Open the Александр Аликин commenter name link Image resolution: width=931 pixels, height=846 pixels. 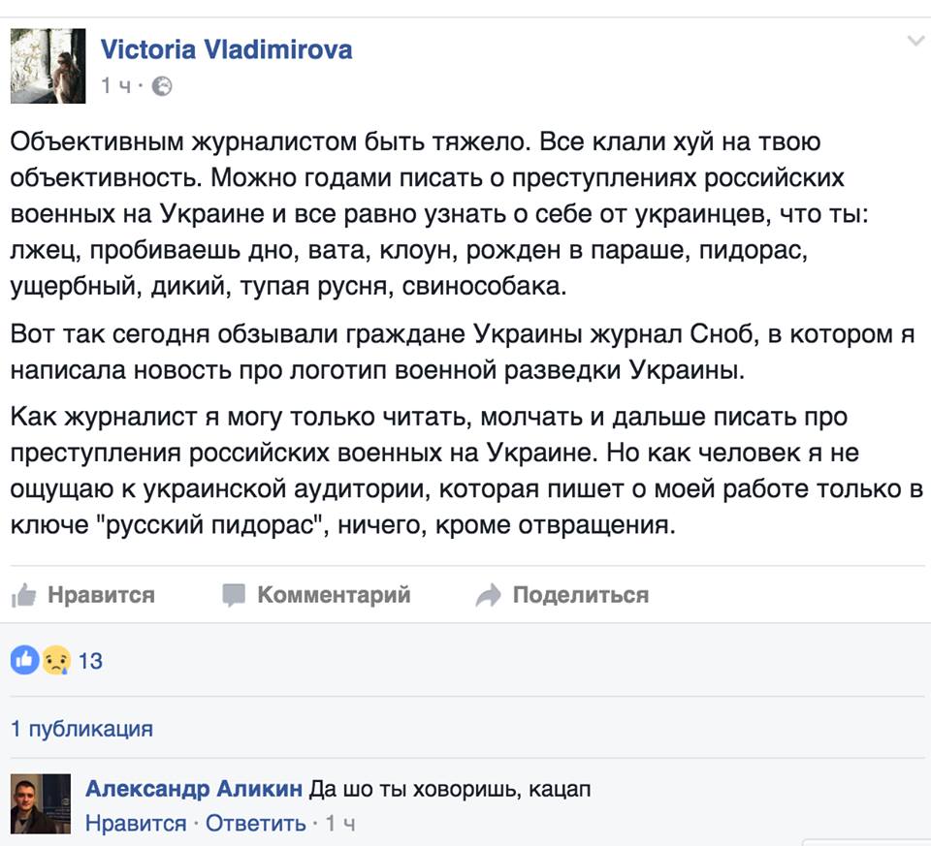click(x=194, y=789)
